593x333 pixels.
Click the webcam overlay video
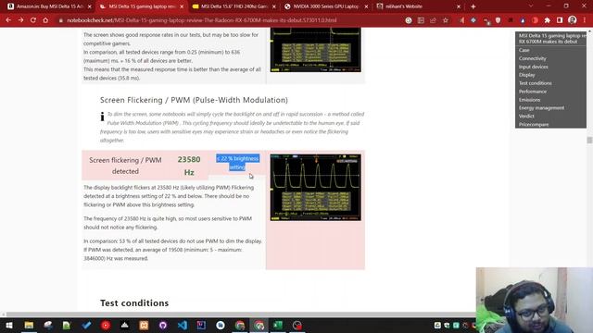(x=535, y=300)
